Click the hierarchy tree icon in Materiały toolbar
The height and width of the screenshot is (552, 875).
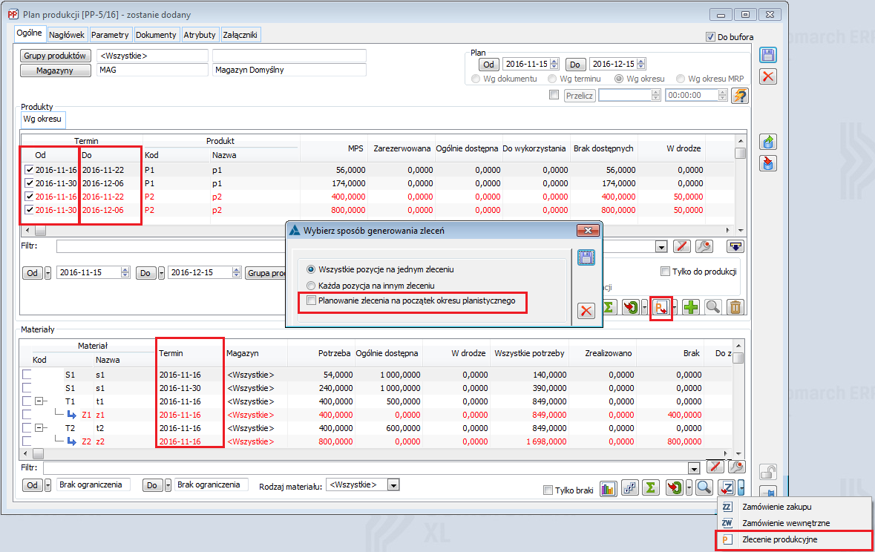[x=629, y=488]
